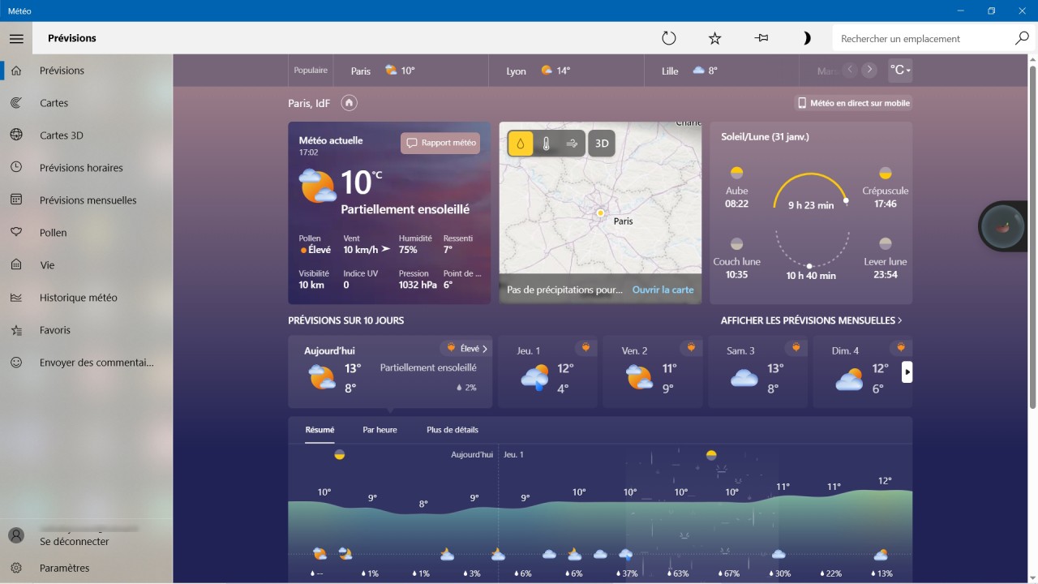
Task: Click Météo en direct sur mobile
Action: click(853, 103)
